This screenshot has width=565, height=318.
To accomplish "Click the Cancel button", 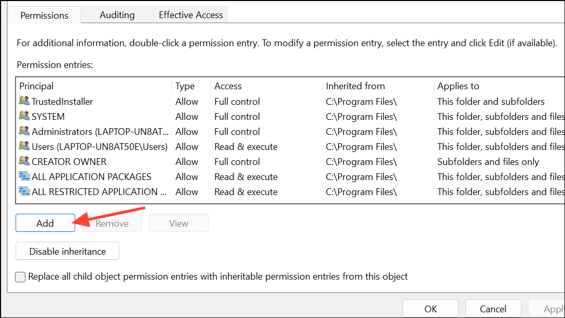I will point(493,309).
